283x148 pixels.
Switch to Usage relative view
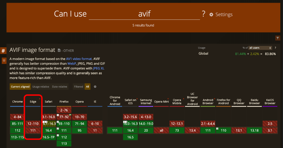[41, 87]
